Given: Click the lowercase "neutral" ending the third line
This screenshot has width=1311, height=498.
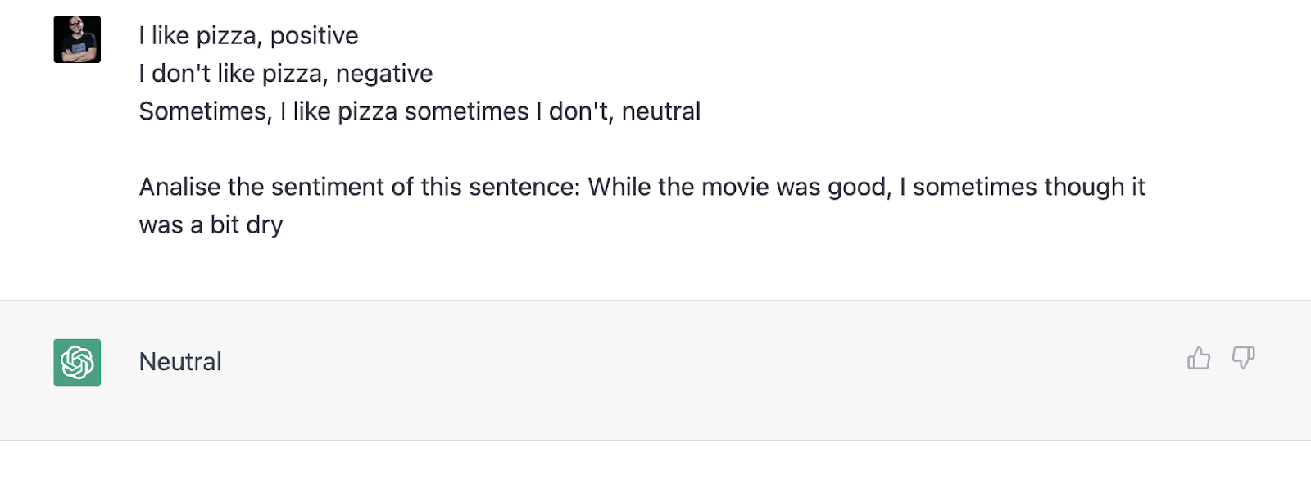Looking at the screenshot, I should click(x=660, y=111).
